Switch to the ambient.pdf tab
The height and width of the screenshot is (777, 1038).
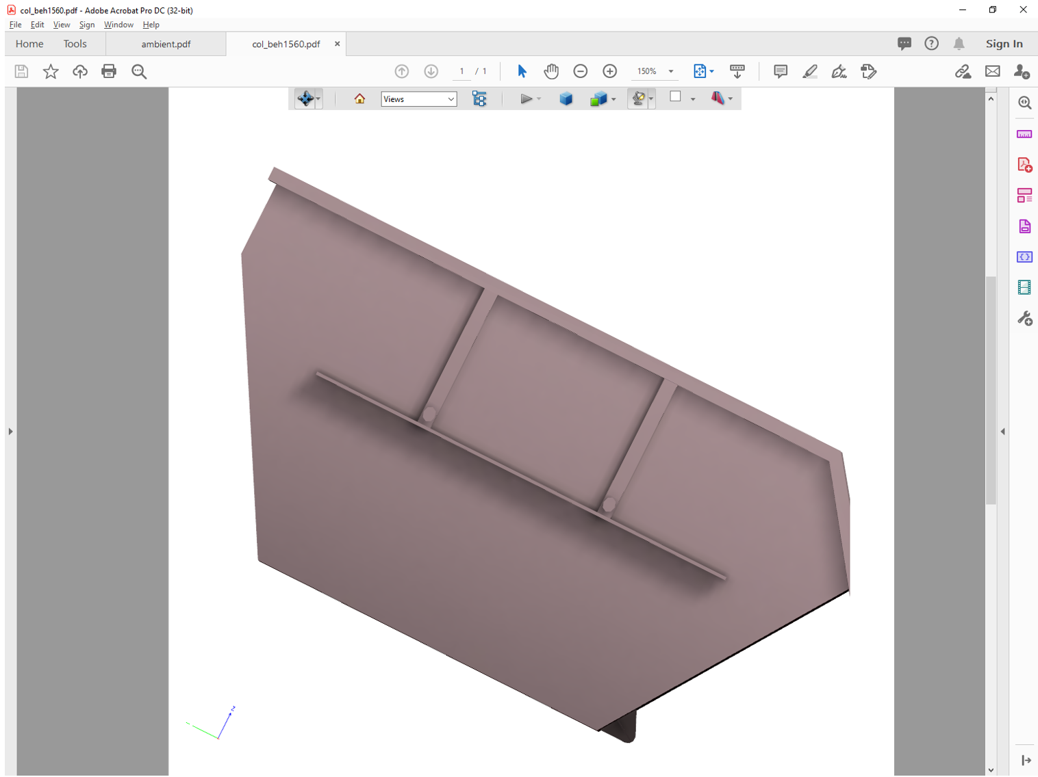coord(166,43)
